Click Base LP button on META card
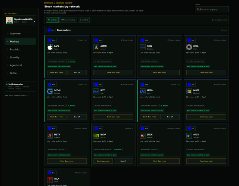239x186 pixels. (x=170, y=117)
